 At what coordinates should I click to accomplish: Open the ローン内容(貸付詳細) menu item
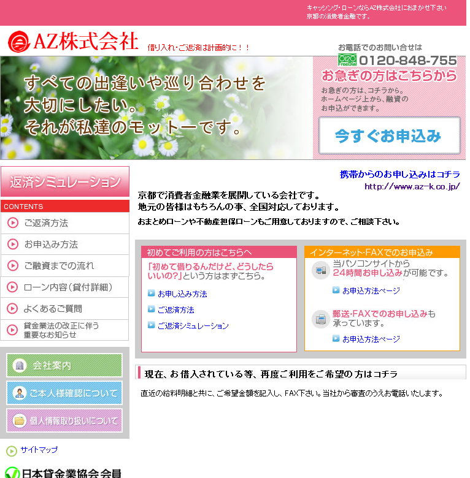(x=64, y=287)
